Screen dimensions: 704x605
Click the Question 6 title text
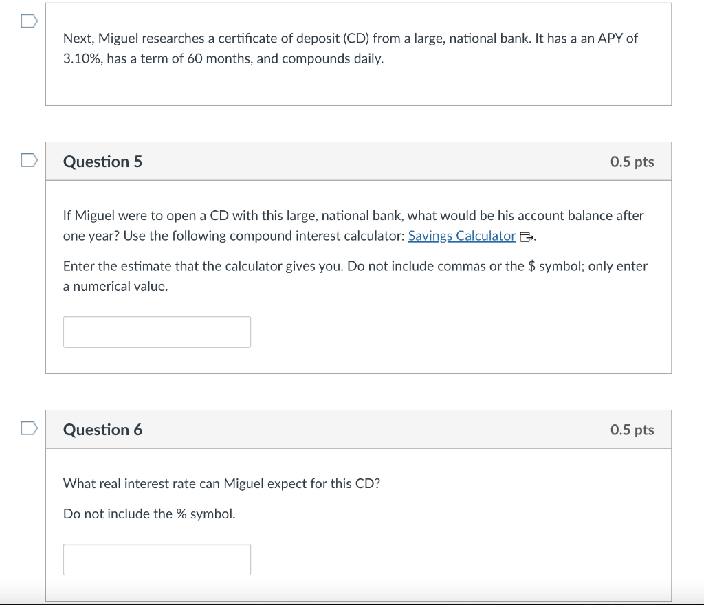(x=102, y=430)
